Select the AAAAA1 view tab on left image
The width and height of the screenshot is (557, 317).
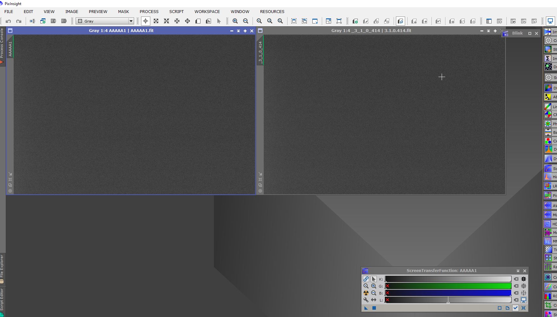pos(10,49)
